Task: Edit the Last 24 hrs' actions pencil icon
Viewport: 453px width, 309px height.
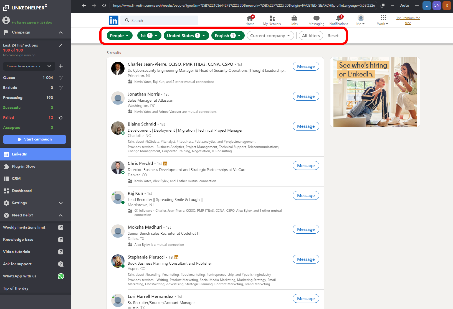Action: point(61,45)
